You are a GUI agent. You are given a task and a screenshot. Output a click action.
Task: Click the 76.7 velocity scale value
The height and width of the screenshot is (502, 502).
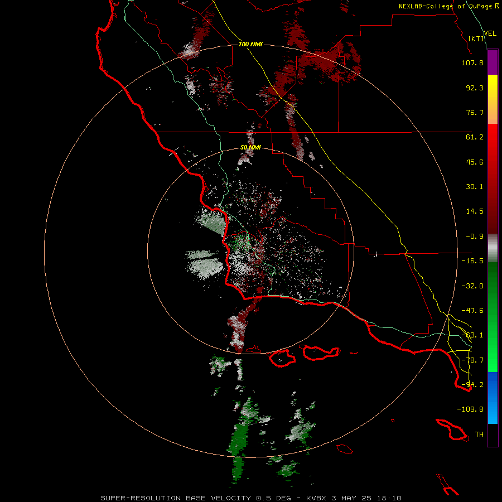coord(475,112)
